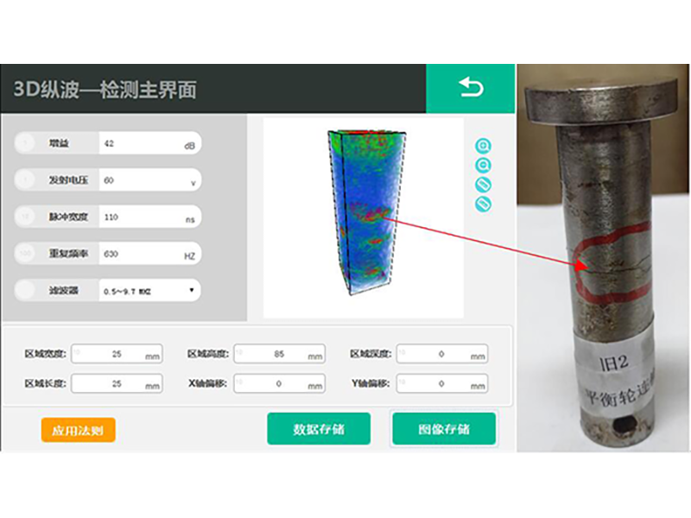Click the 数据存储 button

(x=319, y=429)
